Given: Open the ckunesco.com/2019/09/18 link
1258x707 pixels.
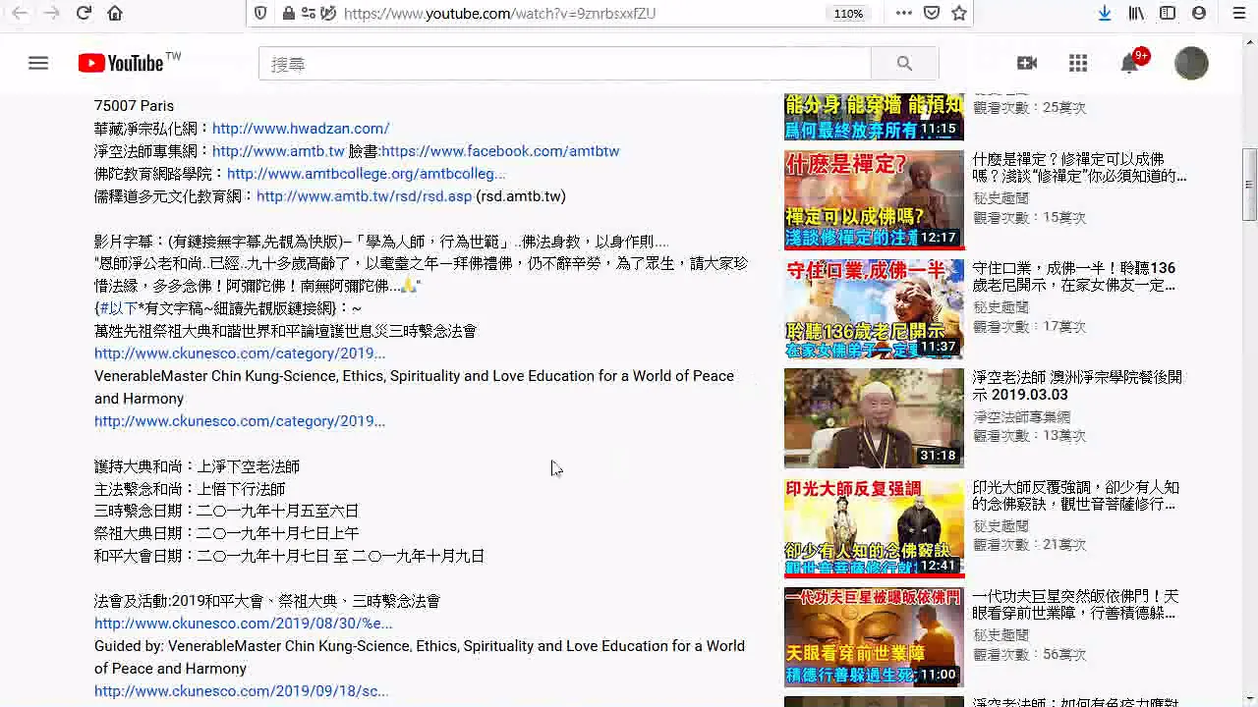Looking at the screenshot, I should coord(241,690).
